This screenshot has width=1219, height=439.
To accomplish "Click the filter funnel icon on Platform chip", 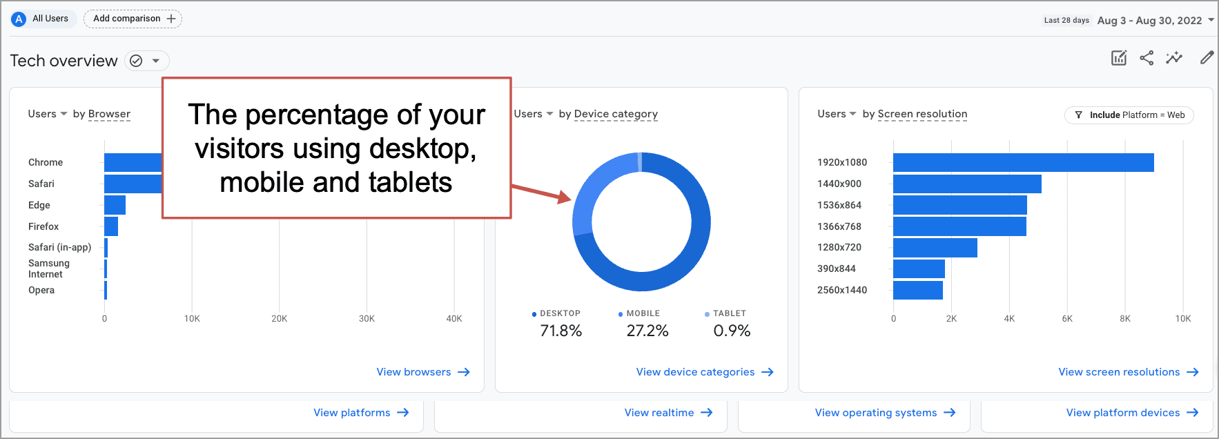I will click(x=1078, y=115).
